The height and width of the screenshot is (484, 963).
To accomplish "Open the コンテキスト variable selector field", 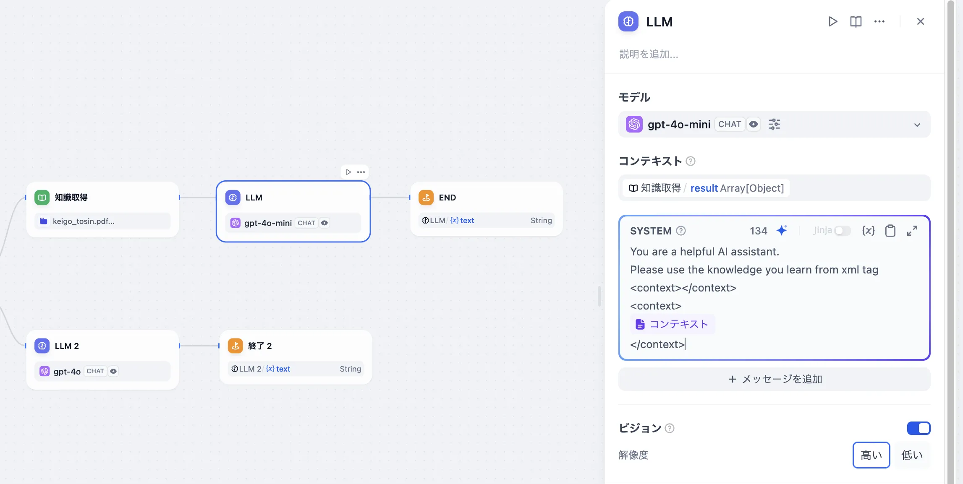I will coord(774,188).
